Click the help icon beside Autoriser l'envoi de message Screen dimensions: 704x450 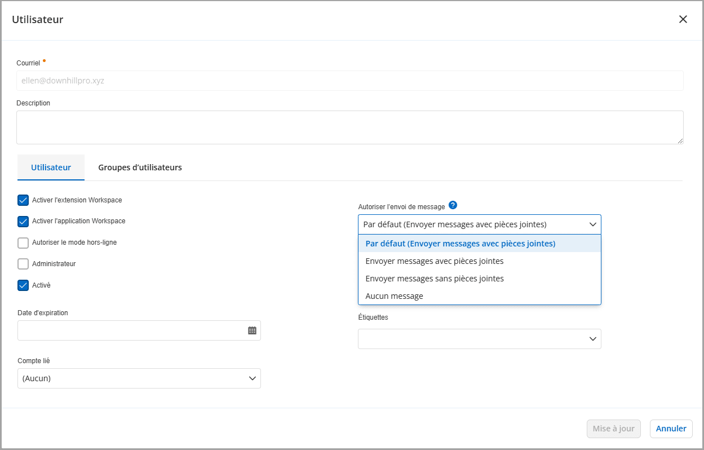pos(453,205)
